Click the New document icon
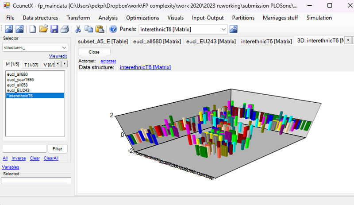This screenshot has height=205, width=354. coord(33,29)
